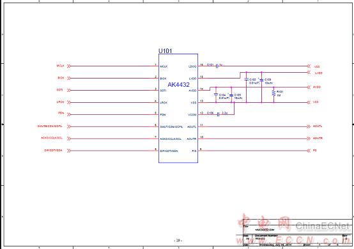Select the C106 capacitor on VCOM line
Image resolution: width=354 pixels, height=249 pixels.
click(x=218, y=114)
